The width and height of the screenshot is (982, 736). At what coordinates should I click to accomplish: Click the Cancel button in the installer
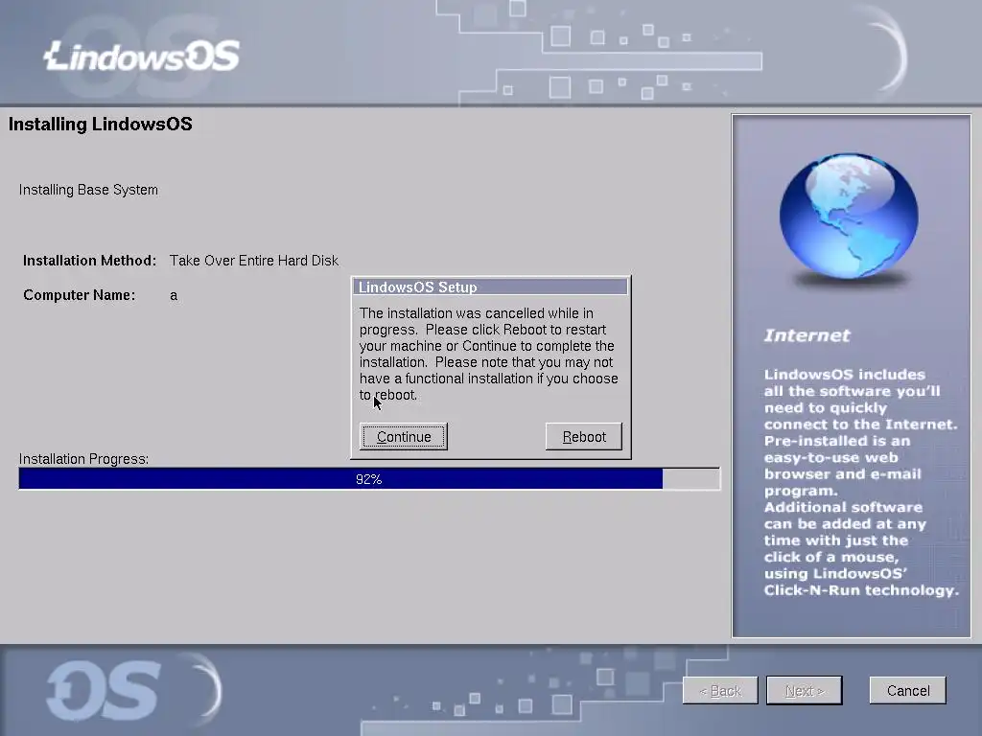coord(907,690)
